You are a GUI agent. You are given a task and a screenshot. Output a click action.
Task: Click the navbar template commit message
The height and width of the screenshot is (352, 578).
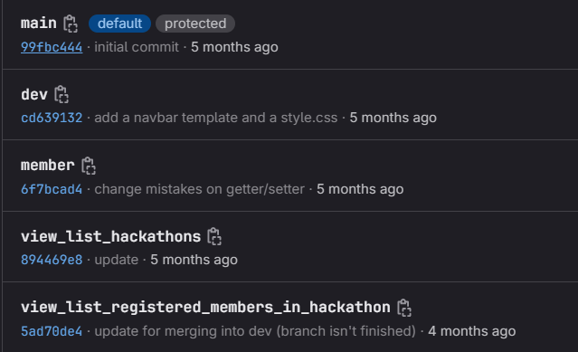(x=216, y=118)
